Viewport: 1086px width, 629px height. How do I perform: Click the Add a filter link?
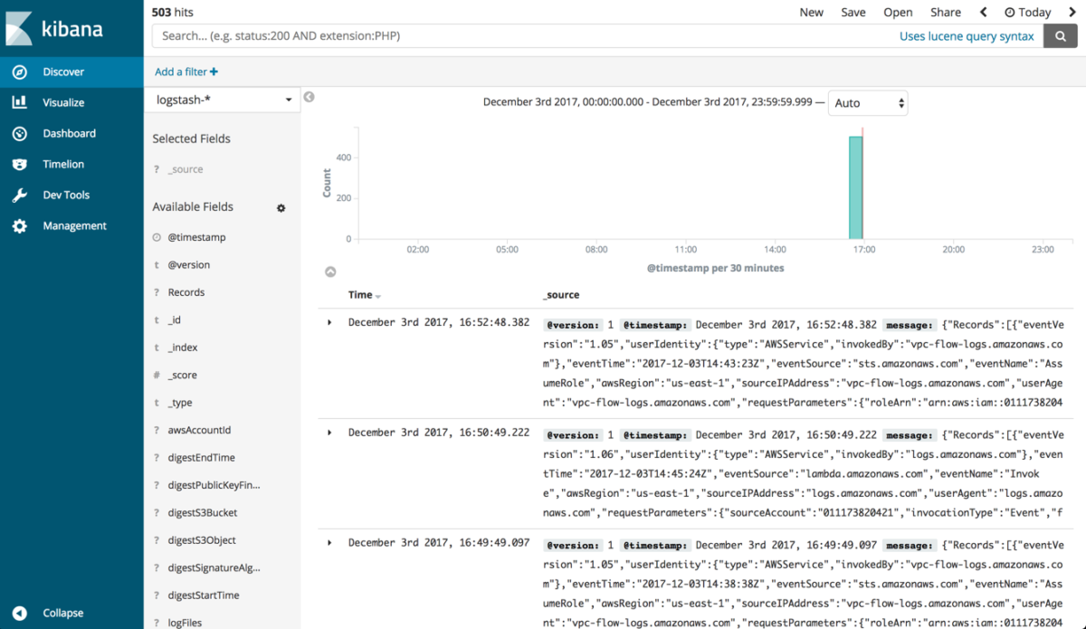186,71
